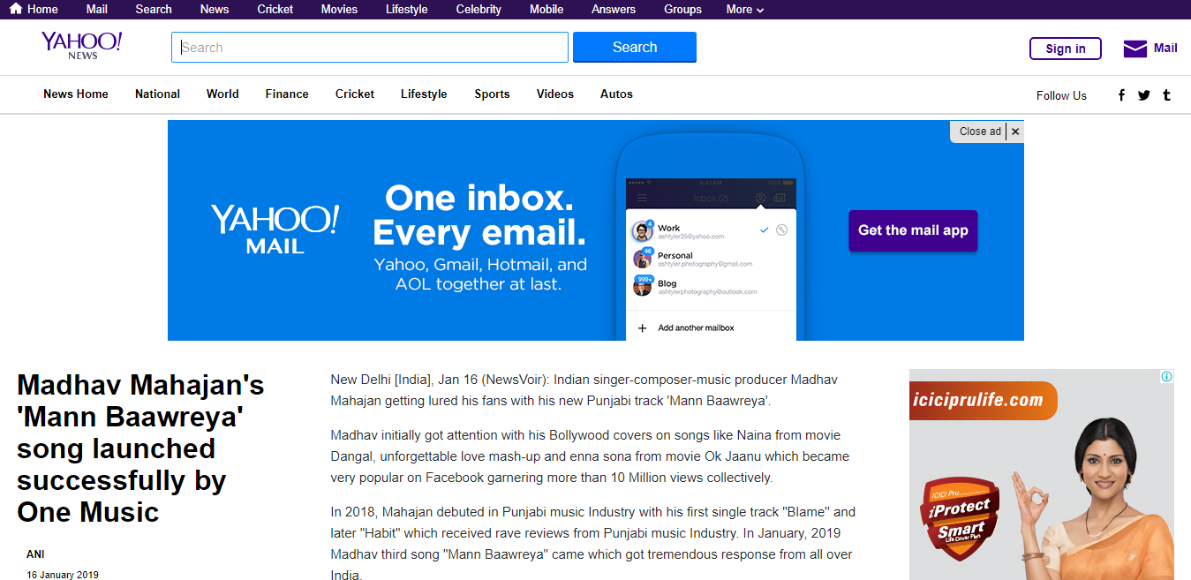Go to News in the top purple bar

[215, 10]
